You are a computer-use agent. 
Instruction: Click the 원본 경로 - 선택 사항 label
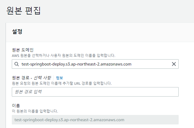tap(31, 78)
